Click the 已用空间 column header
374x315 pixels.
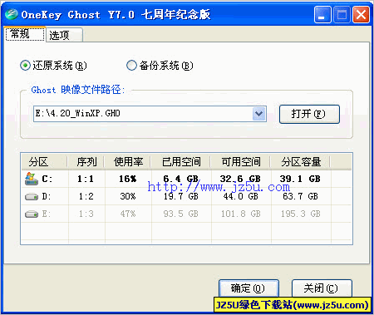coord(180,161)
